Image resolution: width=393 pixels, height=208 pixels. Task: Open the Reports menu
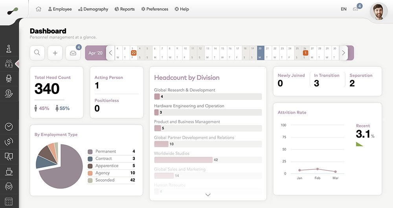point(125,9)
